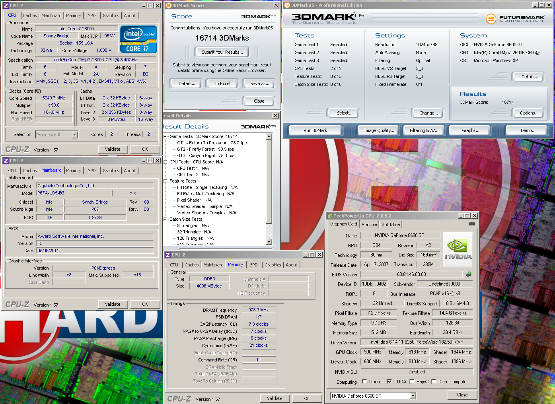This screenshot has width=555, height=404.
Task: Click Save as button in 3DMark Score
Action: click(260, 84)
